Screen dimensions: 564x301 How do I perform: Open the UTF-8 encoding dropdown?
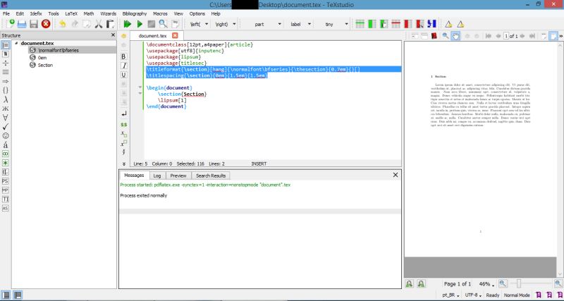point(473,295)
